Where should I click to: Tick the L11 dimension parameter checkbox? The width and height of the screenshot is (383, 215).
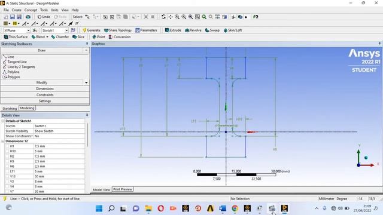pos(7,171)
